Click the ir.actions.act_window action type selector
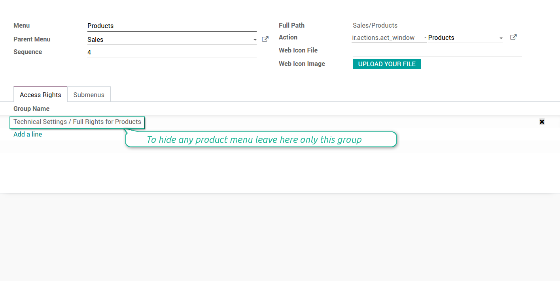 click(386, 38)
